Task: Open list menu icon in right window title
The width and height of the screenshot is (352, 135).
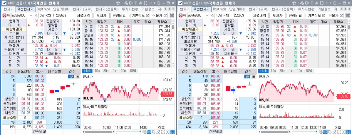Action: [x=327, y=3]
